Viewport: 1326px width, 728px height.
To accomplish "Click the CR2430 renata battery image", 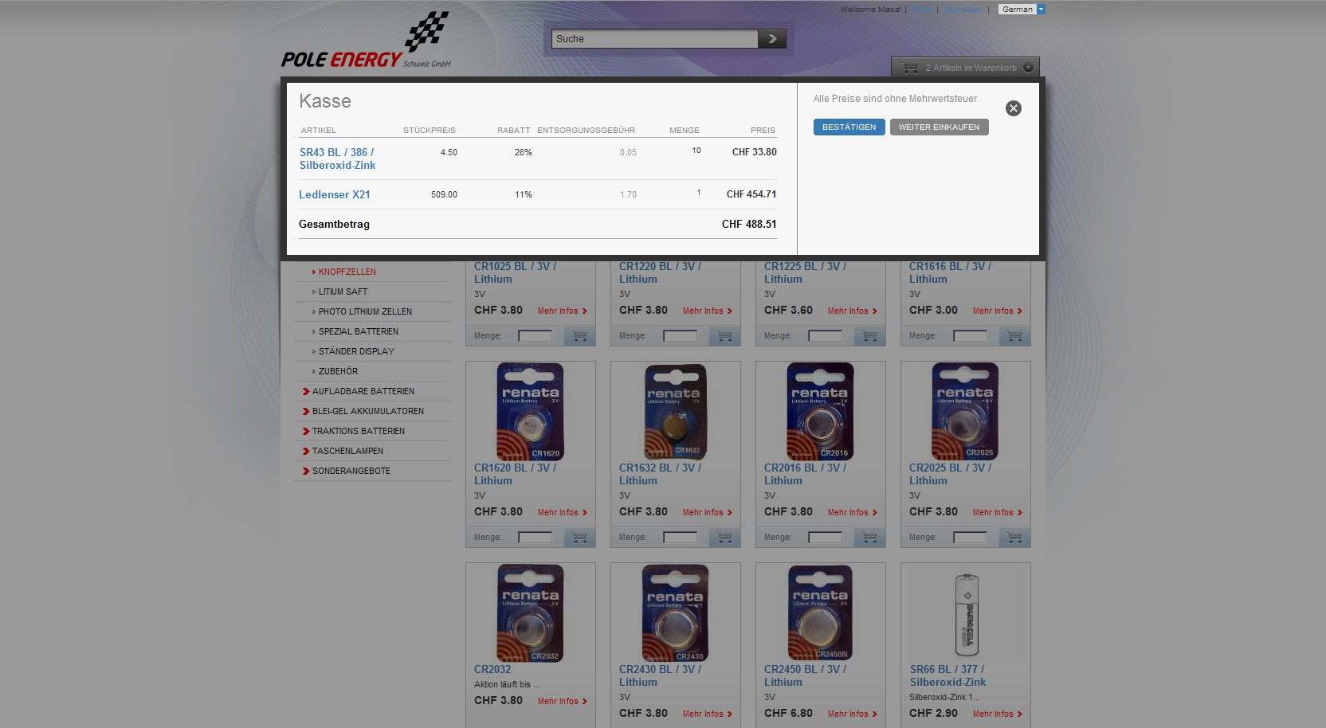I will (x=675, y=613).
